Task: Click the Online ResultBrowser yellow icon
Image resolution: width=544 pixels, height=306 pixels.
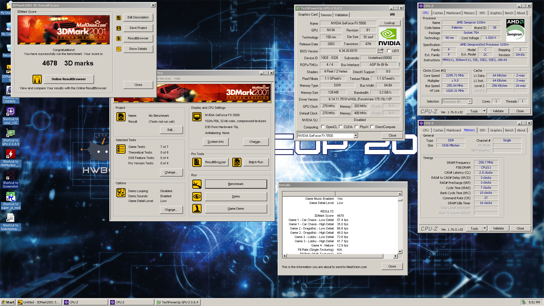Action: 37,79
